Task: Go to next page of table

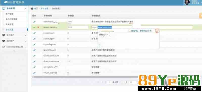Action: point(122,82)
